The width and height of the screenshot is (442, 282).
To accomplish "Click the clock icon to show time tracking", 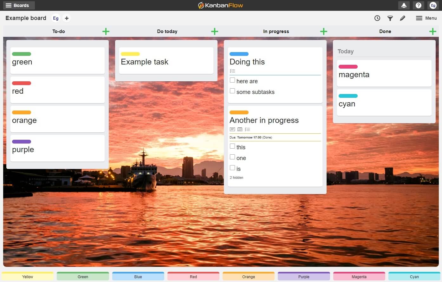I will tap(377, 18).
